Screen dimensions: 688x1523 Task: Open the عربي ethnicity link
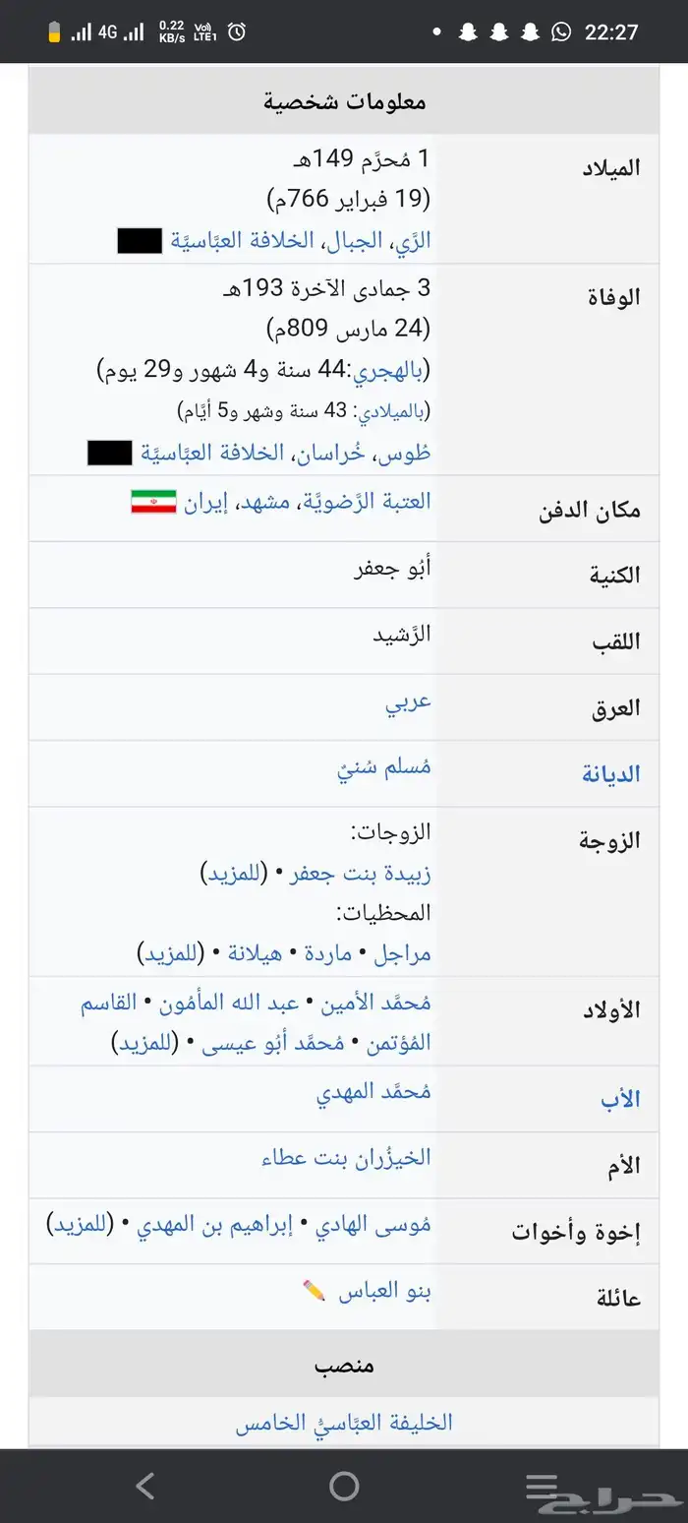pyautogui.click(x=409, y=702)
